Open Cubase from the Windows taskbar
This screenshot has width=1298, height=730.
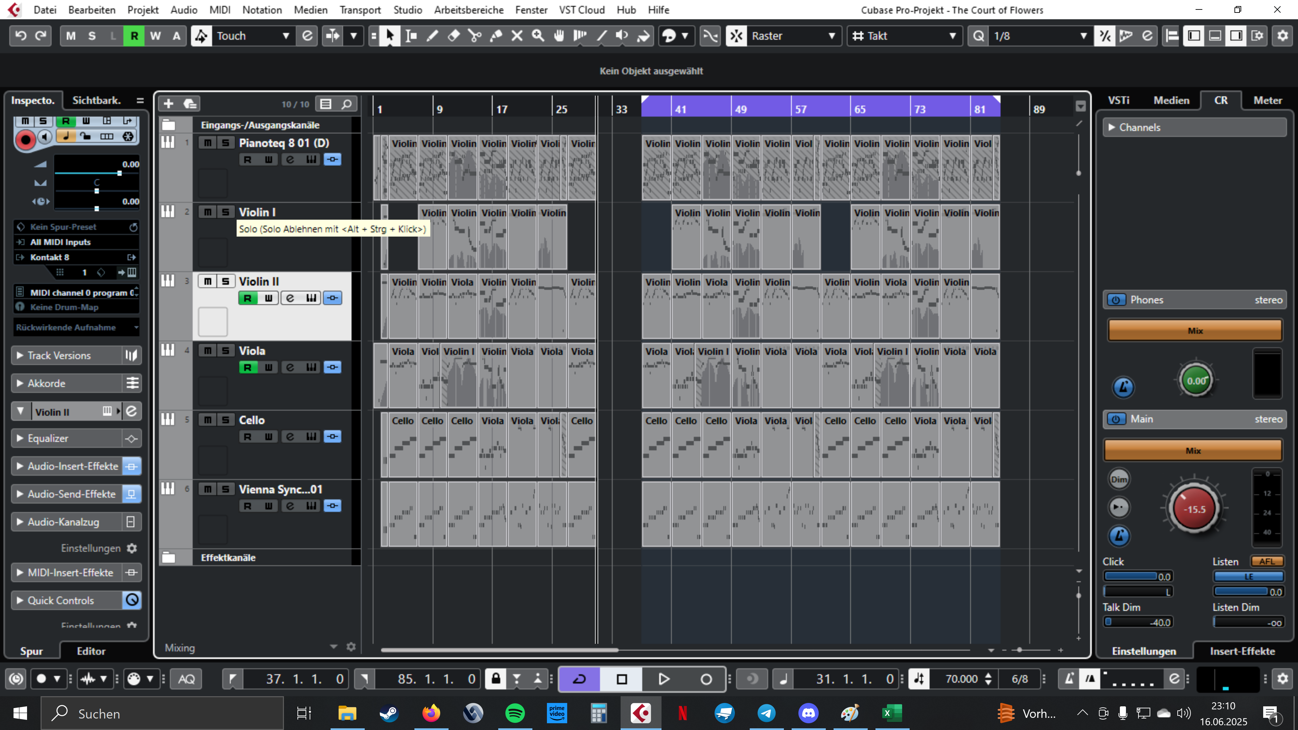pyautogui.click(x=641, y=713)
